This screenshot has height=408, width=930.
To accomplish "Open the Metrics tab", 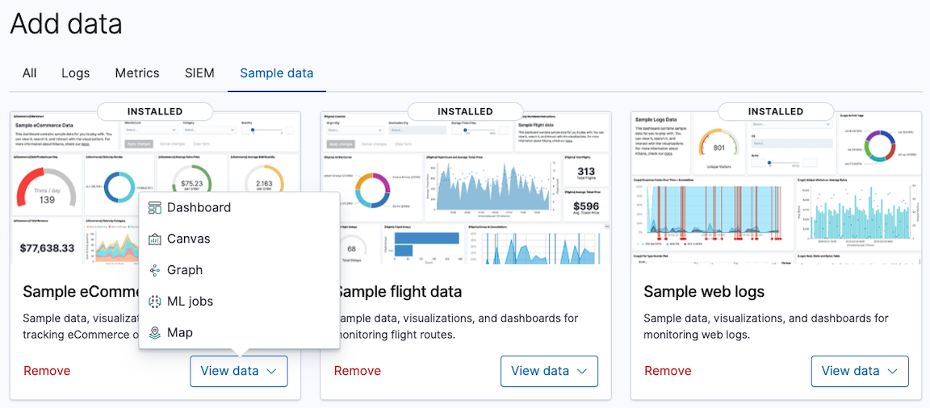I will 137,73.
